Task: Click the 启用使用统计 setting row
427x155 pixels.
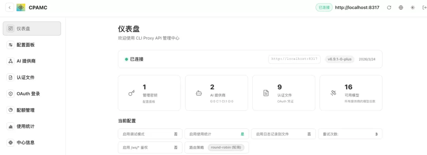Action: click(x=217, y=134)
